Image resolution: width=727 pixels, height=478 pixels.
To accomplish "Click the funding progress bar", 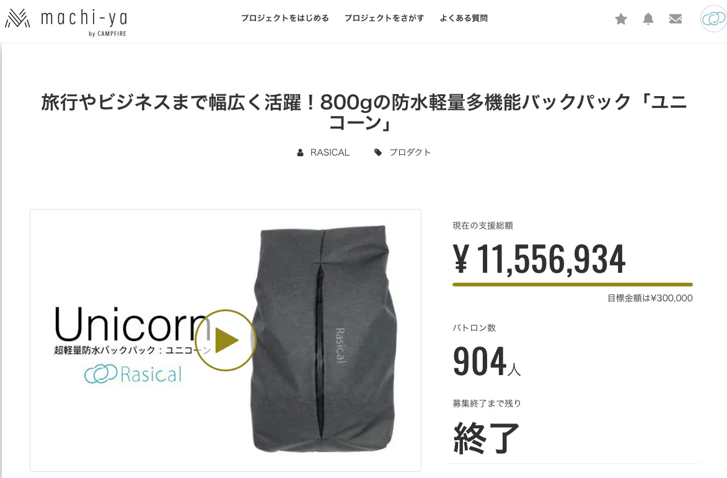I will [573, 284].
